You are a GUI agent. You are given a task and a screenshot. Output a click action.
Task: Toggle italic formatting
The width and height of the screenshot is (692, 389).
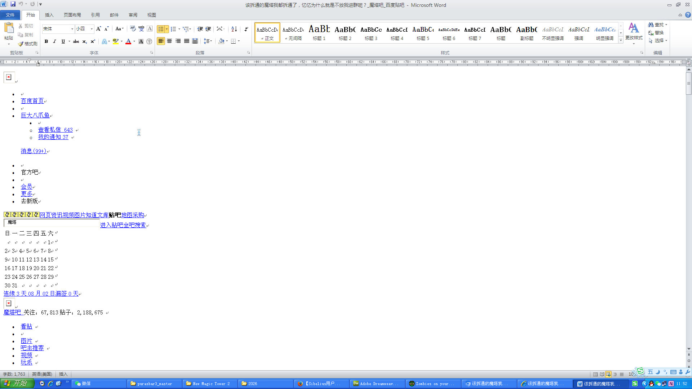click(54, 41)
